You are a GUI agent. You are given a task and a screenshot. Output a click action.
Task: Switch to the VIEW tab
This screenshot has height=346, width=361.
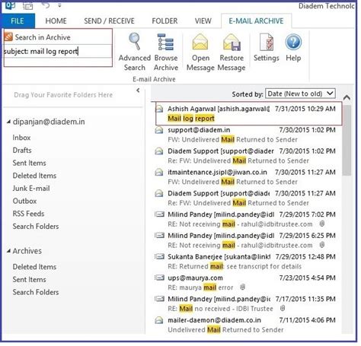(x=203, y=21)
